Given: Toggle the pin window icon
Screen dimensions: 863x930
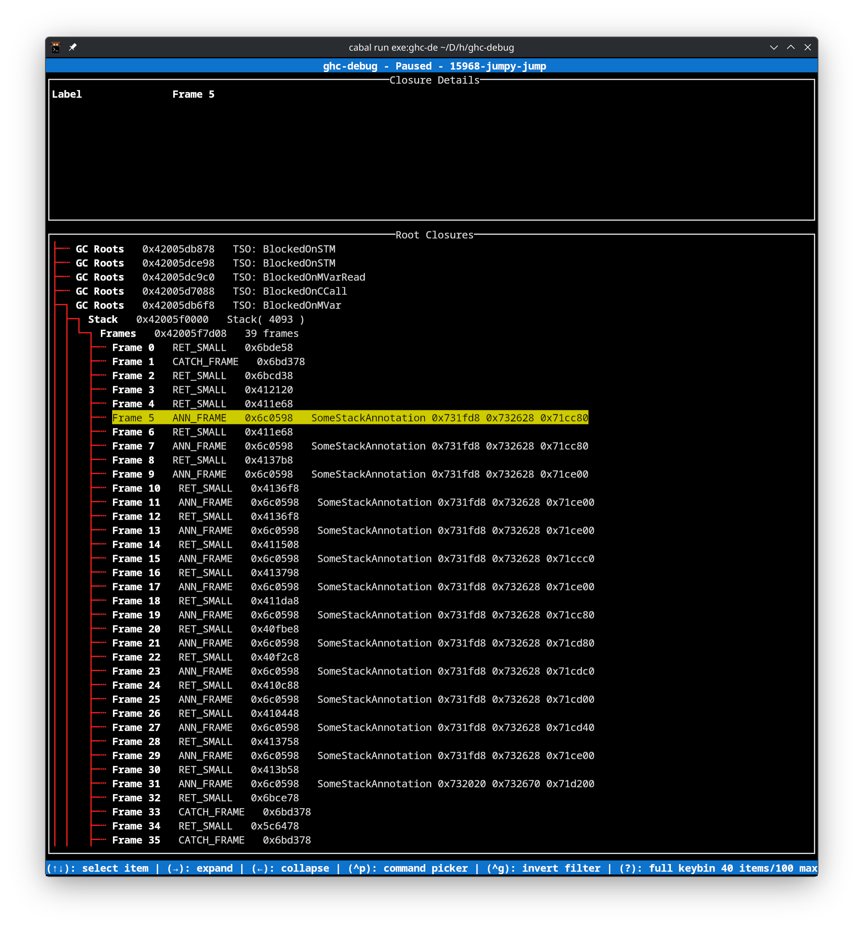Looking at the screenshot, I should 73,47.
